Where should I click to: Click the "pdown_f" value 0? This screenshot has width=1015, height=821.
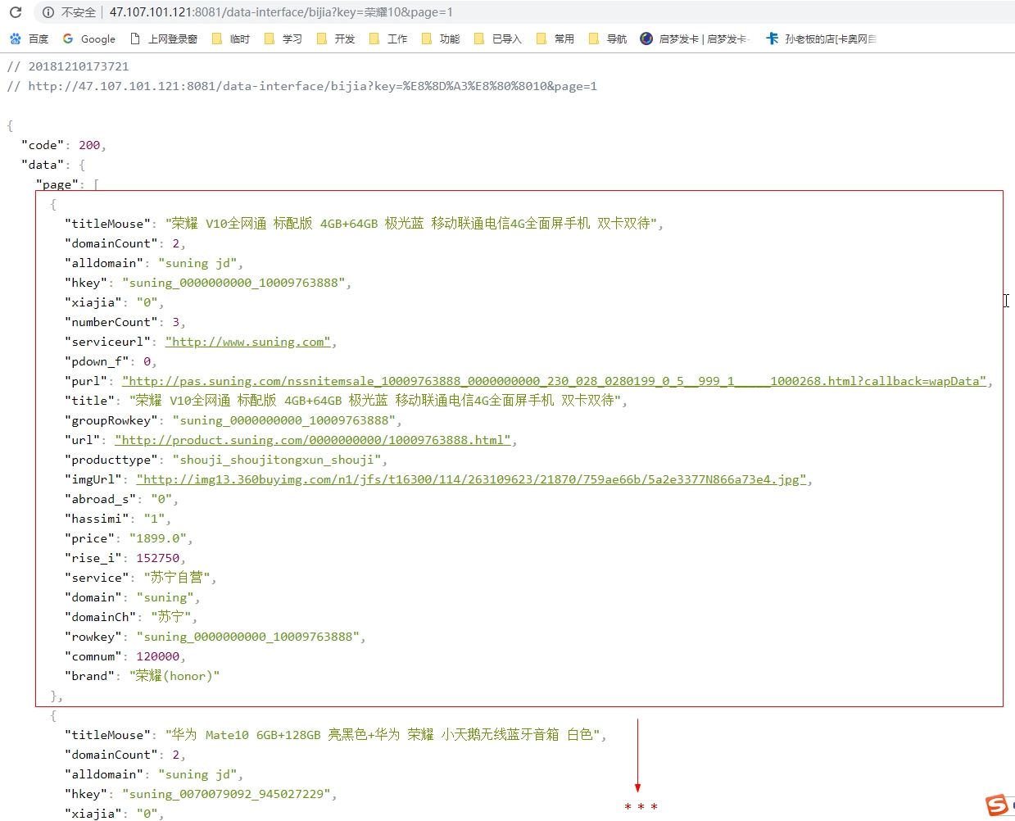click(147, 361)
